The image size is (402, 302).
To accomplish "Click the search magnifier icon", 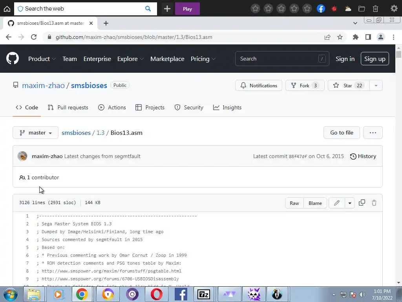I will (x=148, y=9).
